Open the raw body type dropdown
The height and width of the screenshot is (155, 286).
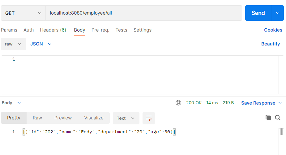click(14, 44)
